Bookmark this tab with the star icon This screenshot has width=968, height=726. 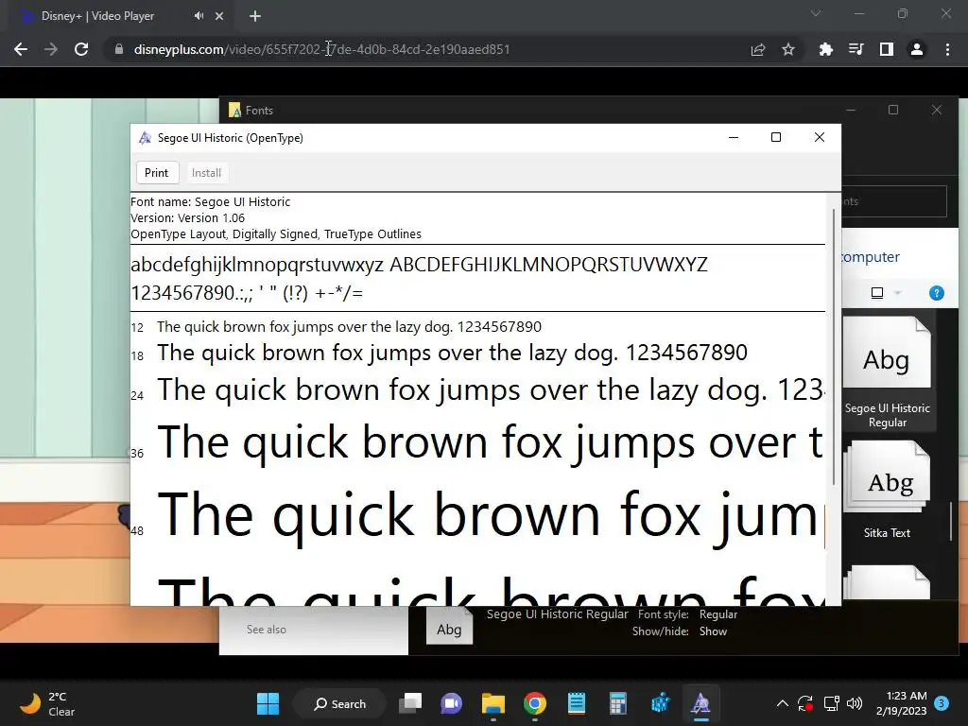coord(788,49)
